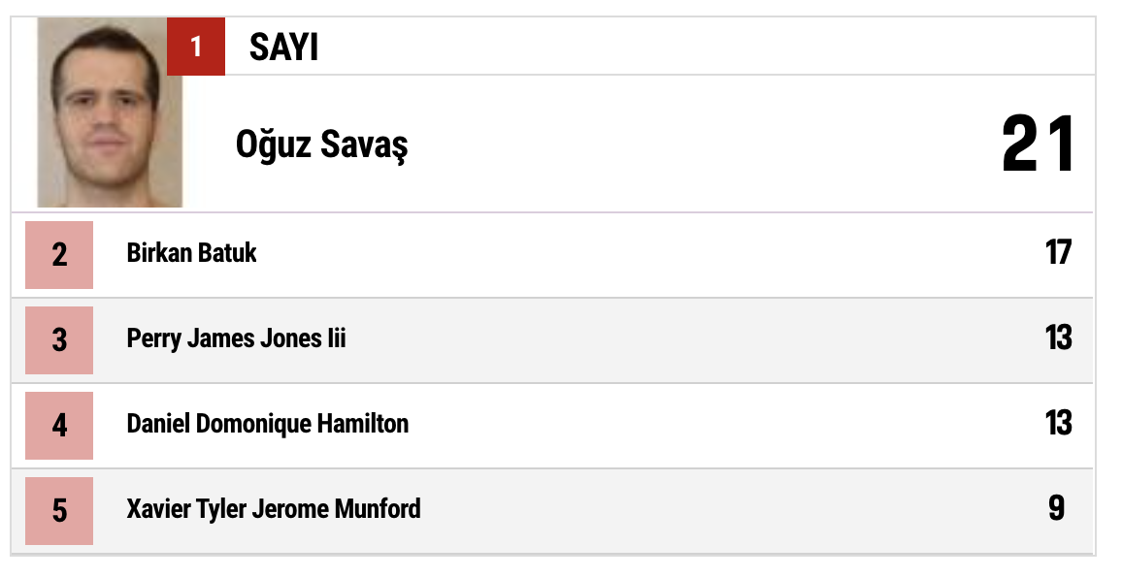Screen dimensions: 1122x578
Task: Click the rank 5 badge
Action: (x=59, y=511)
